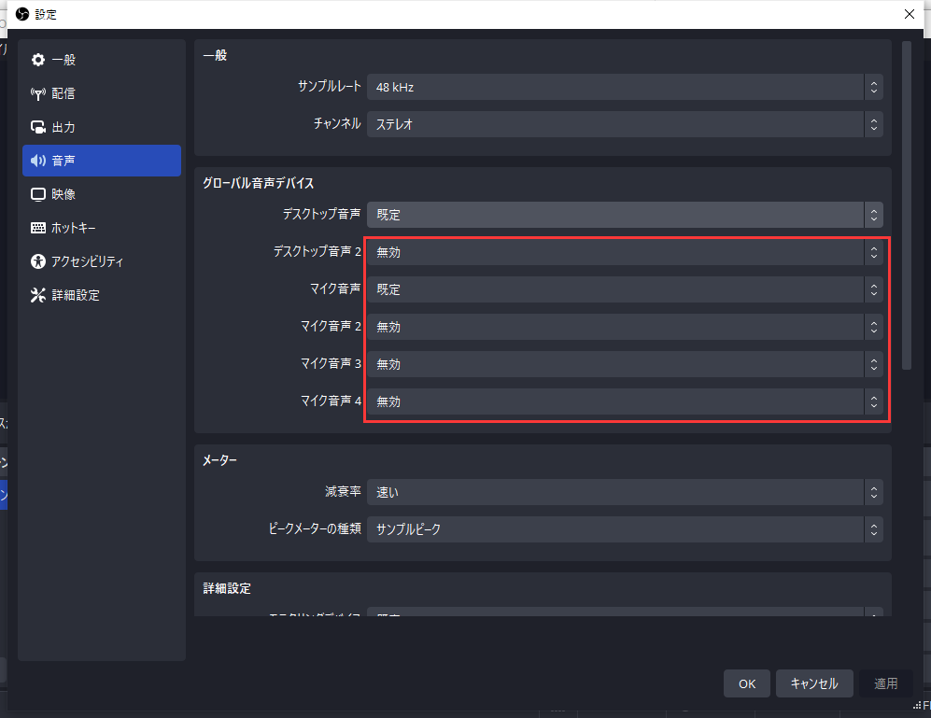
Task: Open the デスクトップ音声 device dropdown
Action: point(624,215)
